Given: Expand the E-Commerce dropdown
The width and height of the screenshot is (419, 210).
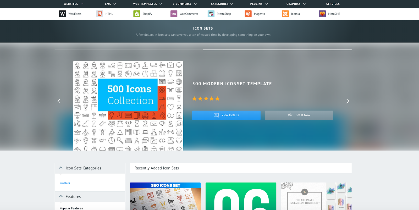Looking at the screenshot, I should [185, 4].
